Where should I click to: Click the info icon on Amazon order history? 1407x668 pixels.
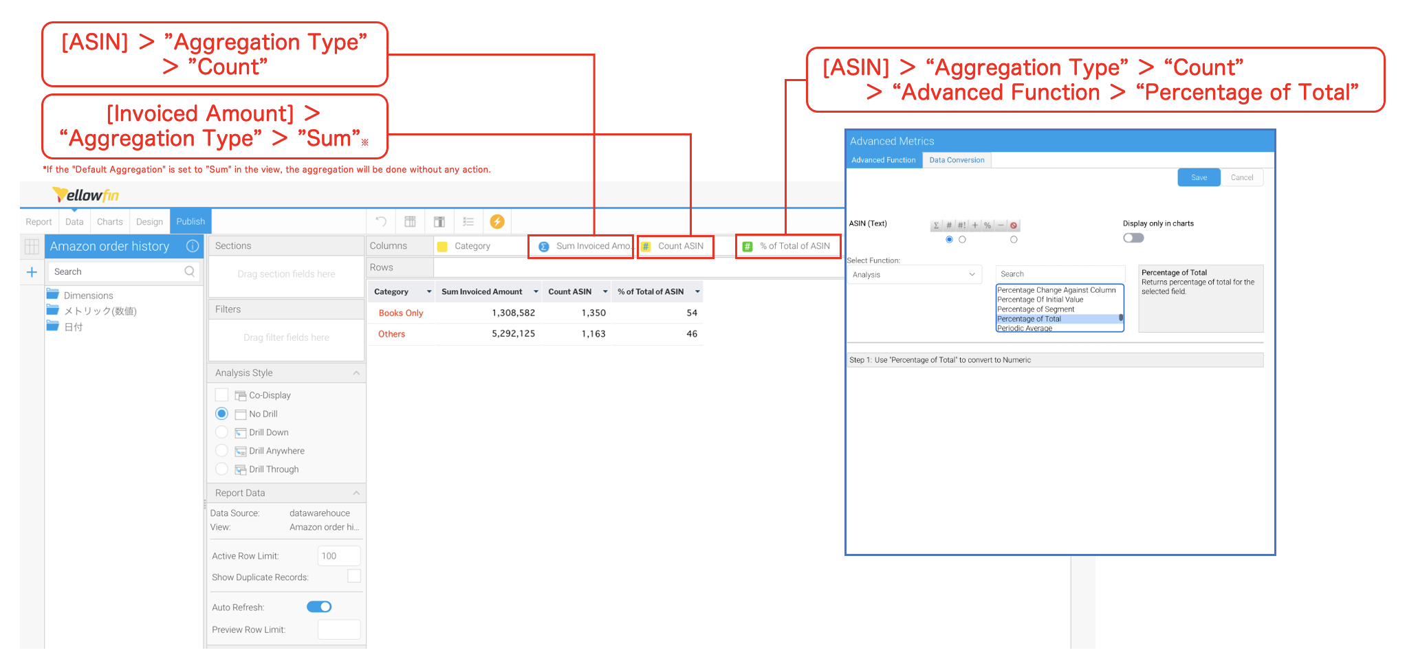click(193, 246)
